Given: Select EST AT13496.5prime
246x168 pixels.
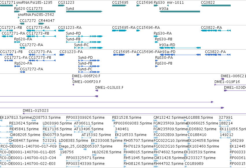Looking at the screenshot, I should (x=82, y=132).
